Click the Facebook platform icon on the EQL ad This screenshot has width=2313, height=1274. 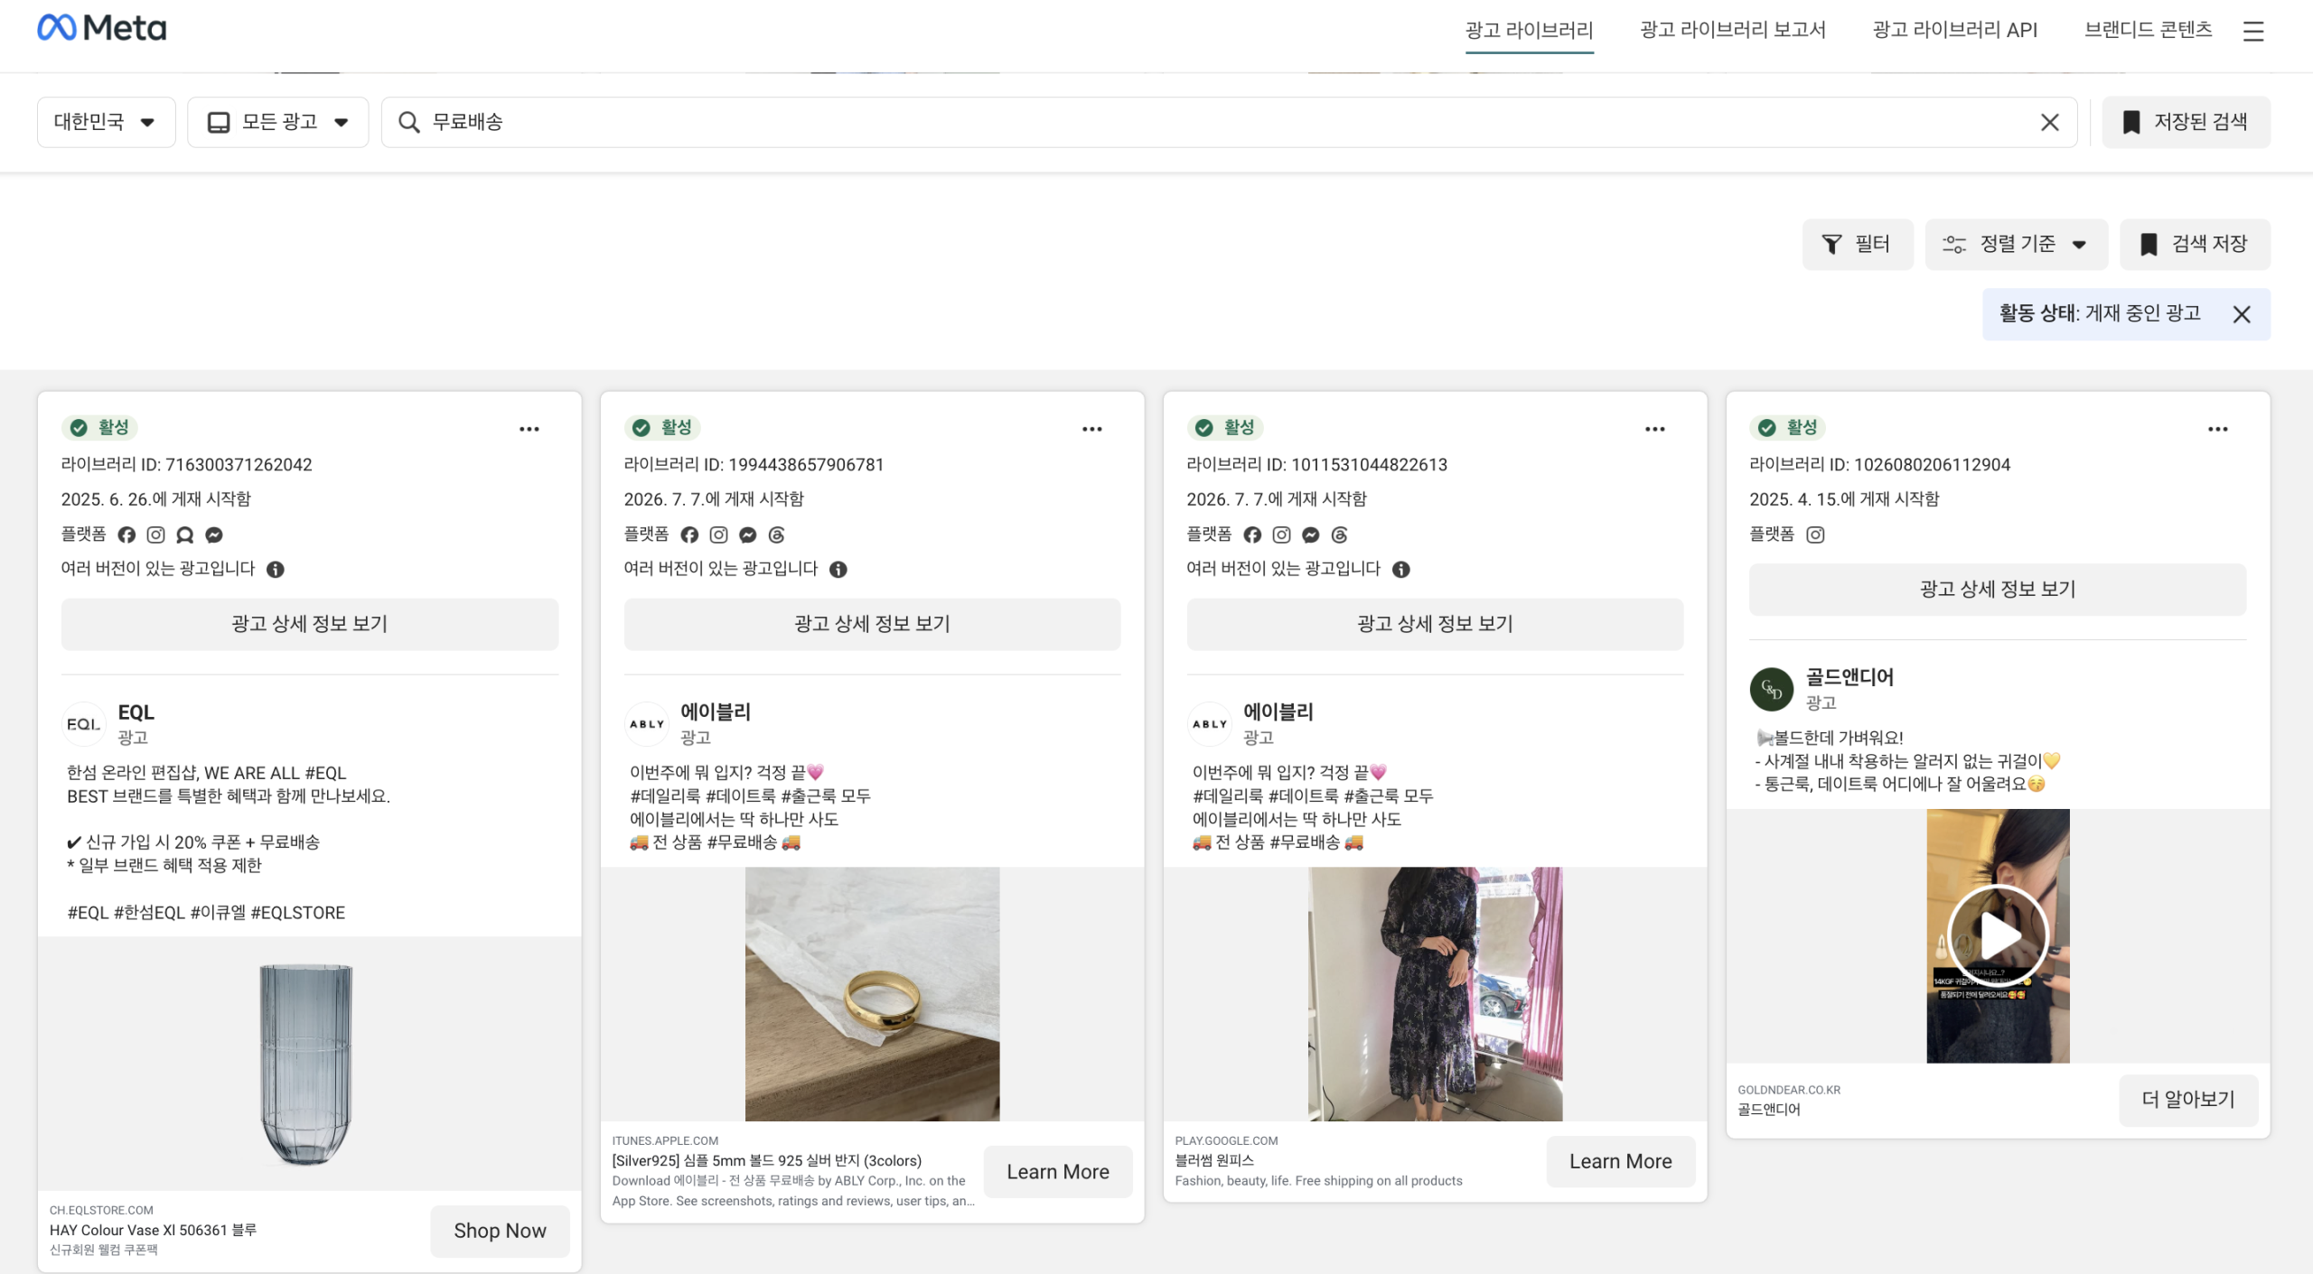(126, 535)
